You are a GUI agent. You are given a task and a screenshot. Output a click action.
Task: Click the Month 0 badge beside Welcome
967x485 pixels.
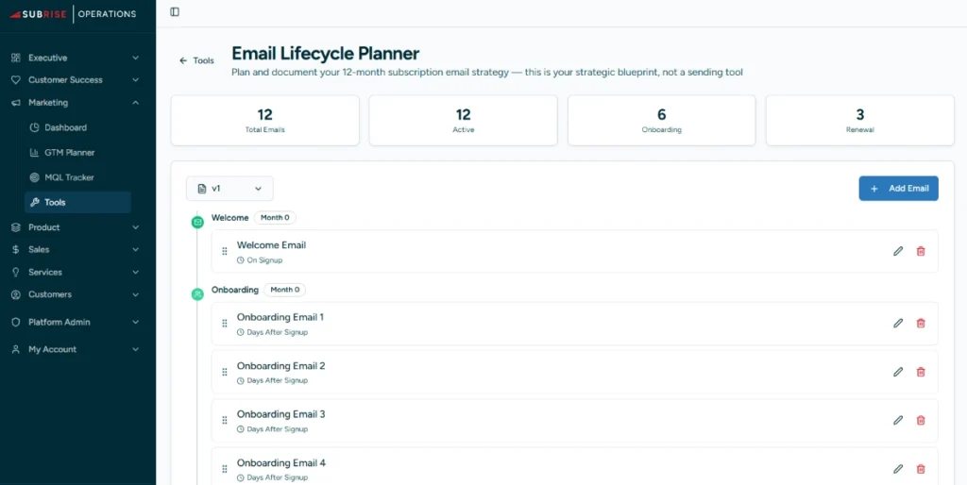coord(275,218)
